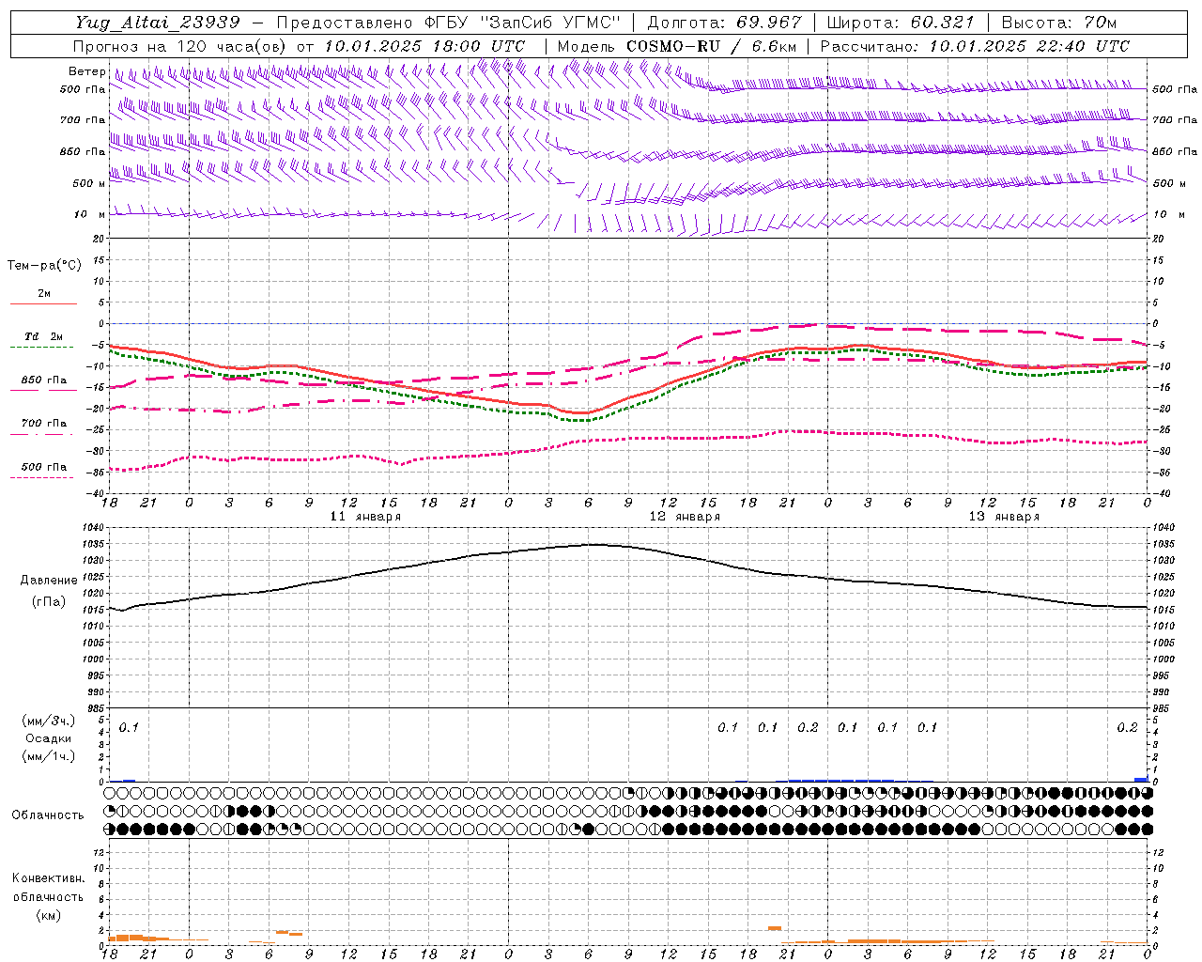Click the dotted line sample under 500 гПа legend
The image size is (1202, 962).
pyautogui.click(x=41, y=478)
